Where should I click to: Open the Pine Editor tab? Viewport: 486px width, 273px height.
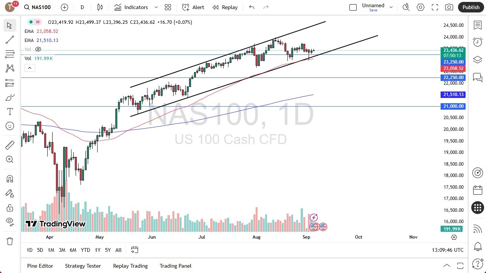coord(40,266)
